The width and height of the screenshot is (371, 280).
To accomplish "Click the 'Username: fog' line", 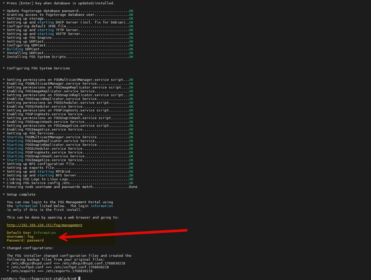I will [x=20, y=237].
